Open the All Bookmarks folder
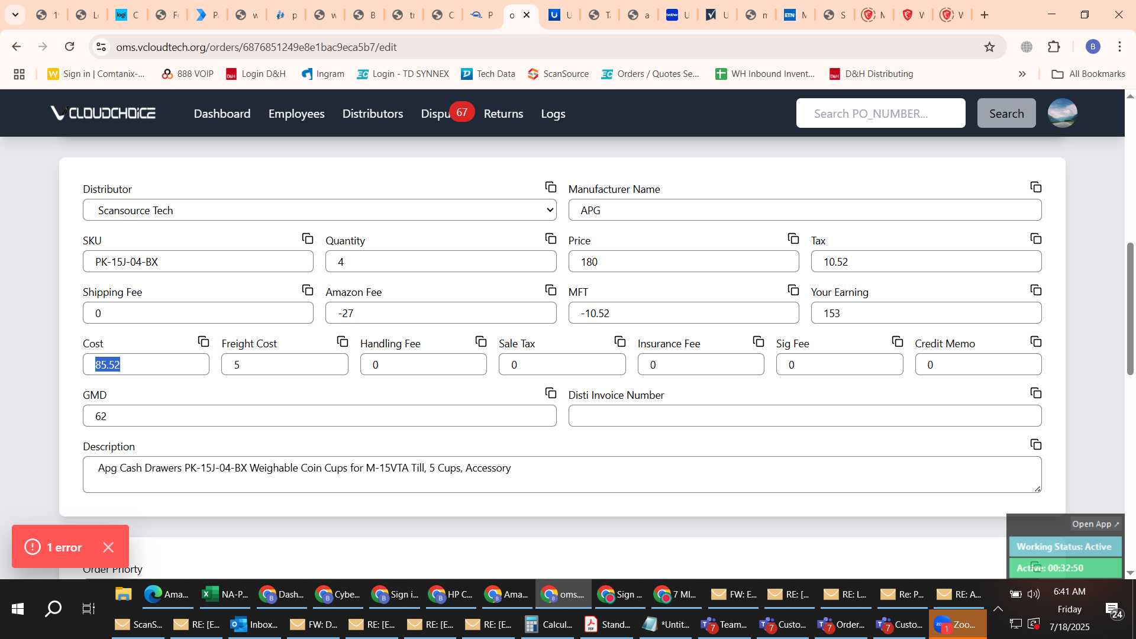 [1089, 74]
